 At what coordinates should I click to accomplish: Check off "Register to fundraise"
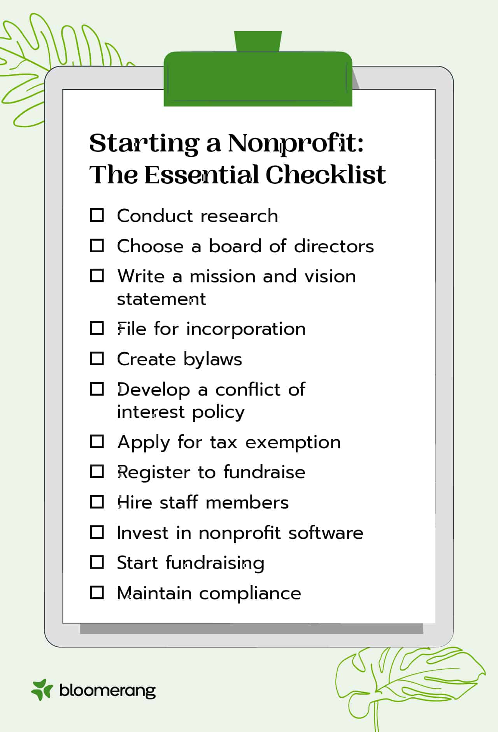[97, 472]
